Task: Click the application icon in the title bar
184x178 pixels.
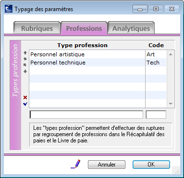Action: point(9,9)
